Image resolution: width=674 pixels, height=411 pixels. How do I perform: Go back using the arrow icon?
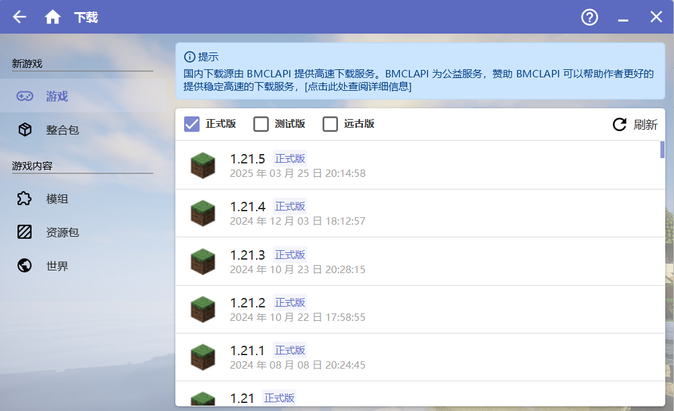[x=19, y=17]
